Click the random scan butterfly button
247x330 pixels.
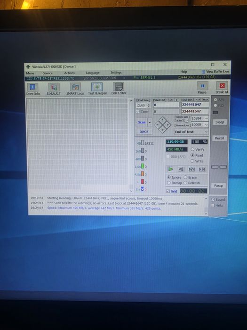tap(191, 169)
